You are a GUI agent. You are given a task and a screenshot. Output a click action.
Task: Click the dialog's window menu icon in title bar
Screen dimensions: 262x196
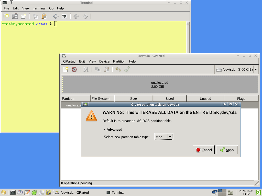pyautogui.click(x=85, y=104)
